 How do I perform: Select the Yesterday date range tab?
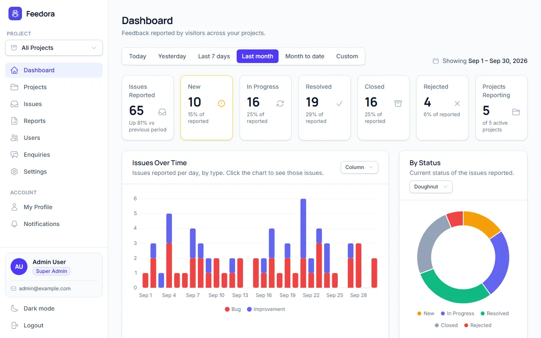point(172,56)
